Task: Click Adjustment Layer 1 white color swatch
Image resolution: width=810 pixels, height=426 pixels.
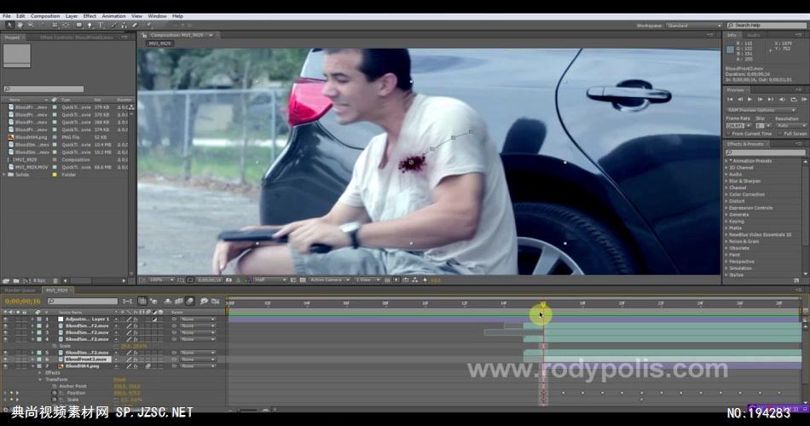Action: click(x=61, y=319)
